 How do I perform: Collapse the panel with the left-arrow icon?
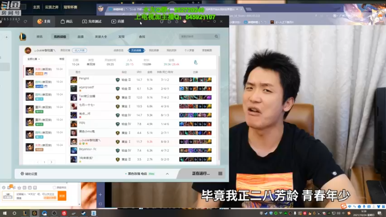pyautogui.click(x=100, y=203)
